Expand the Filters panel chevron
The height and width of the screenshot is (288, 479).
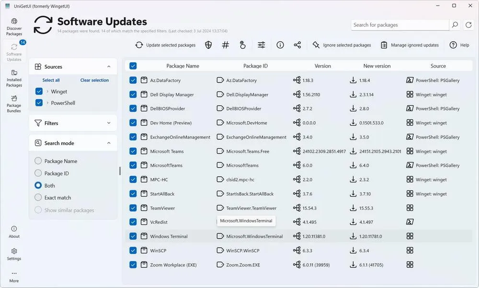(x=109, y=123)
